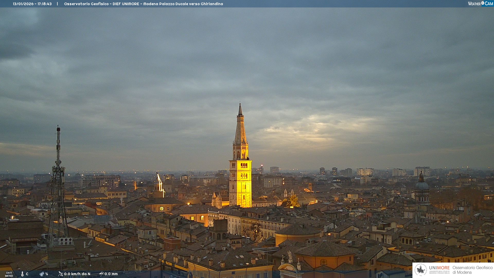Viewport: 494px width, 278px height.
Task: Click the Osservatorio Geofisico di Modena text
Action: 472,270
